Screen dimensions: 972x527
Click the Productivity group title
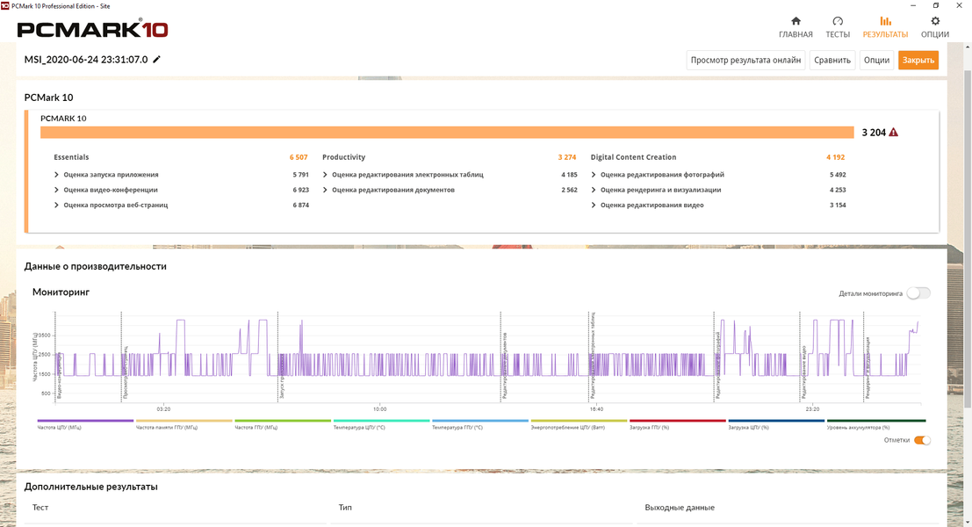point(344,157)
